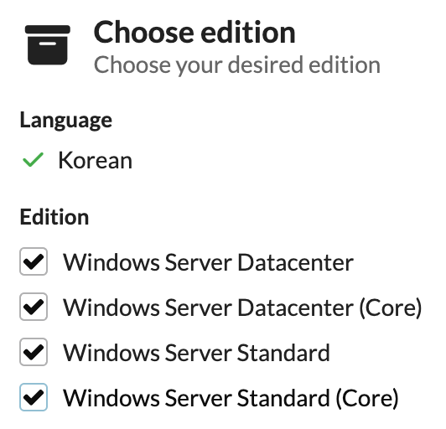Click the Edition section header
Screen dimensions: 446x429
point(54,217)
